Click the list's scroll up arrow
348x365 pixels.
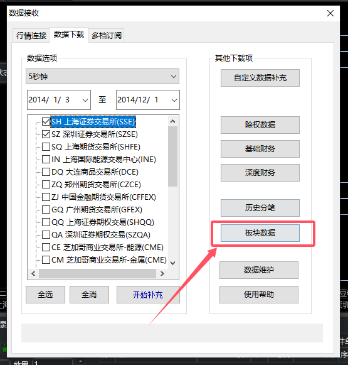(172, 121)
